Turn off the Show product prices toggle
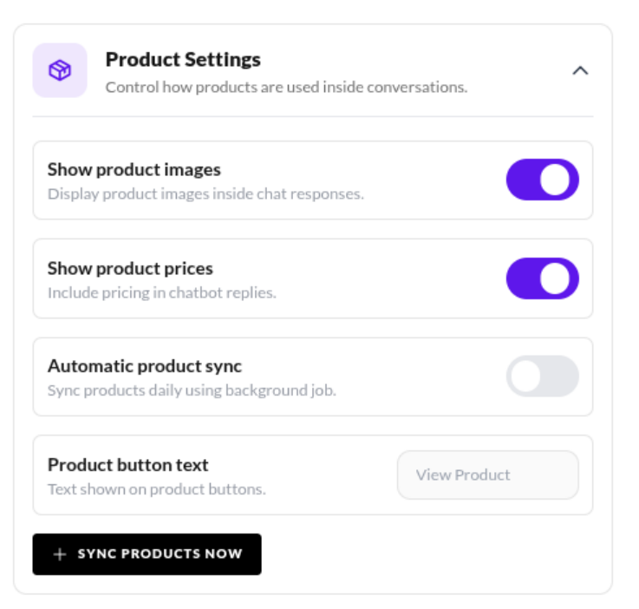Screen dimensions: 639x609 542,278
